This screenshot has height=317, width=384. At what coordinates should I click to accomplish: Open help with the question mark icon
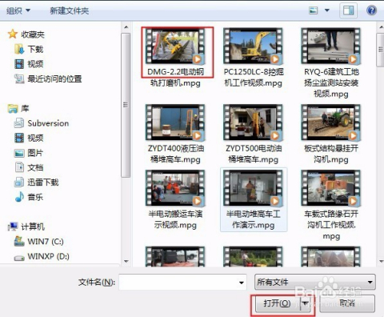371,10
